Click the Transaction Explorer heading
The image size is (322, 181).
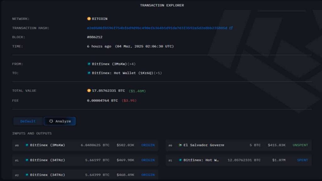[162, 5]
